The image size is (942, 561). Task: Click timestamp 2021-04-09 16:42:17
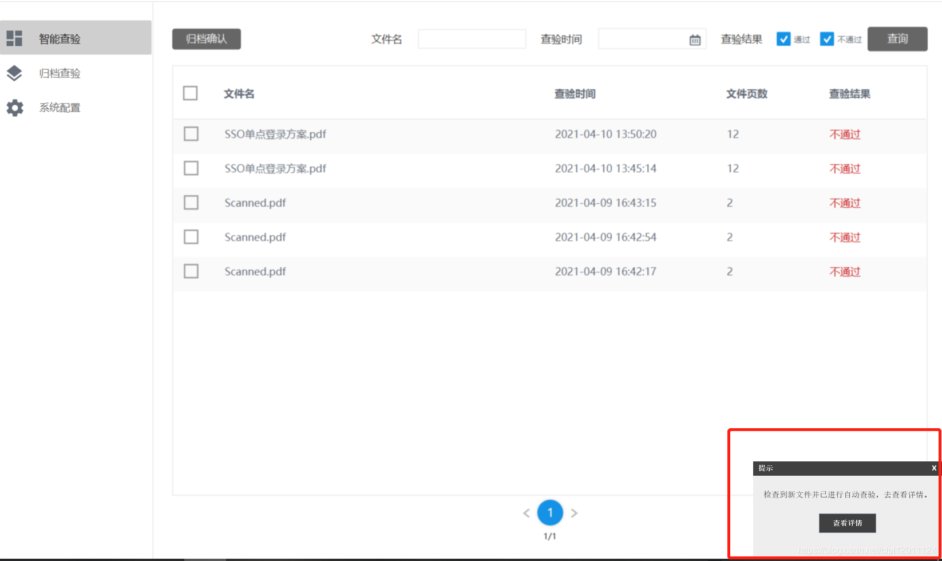pos(605,272)
